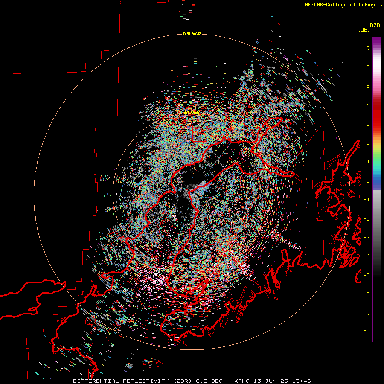384x384 pixels.
Task: Click the 3 tick label on scale
Action: coord(368,124)
